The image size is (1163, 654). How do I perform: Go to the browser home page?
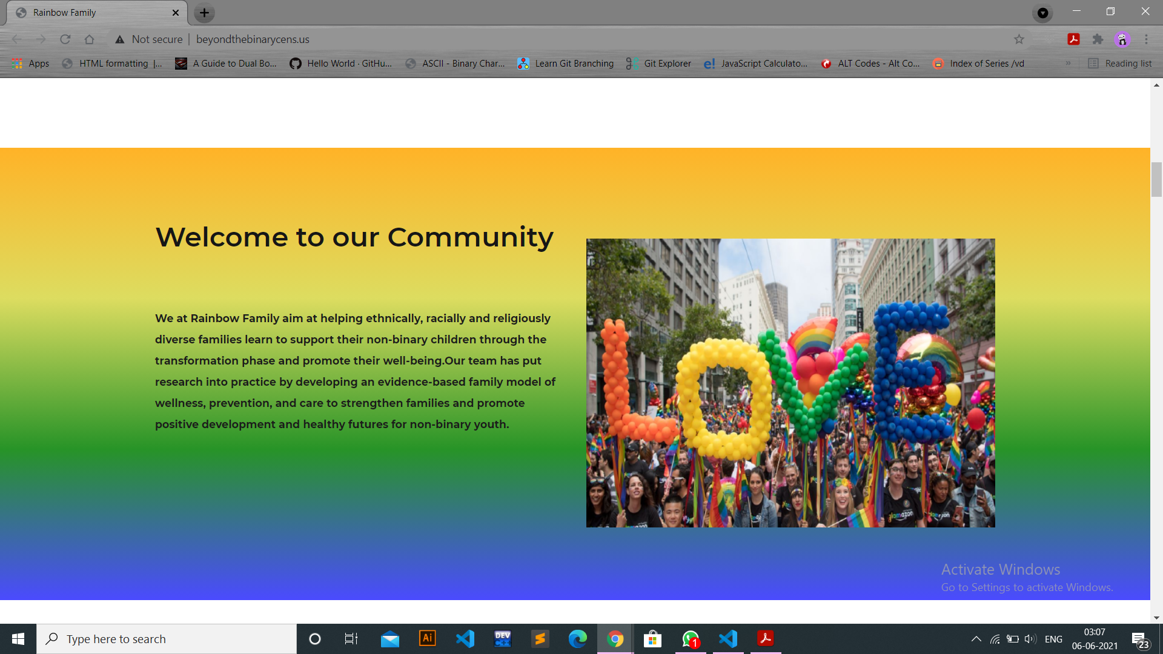click(89, 39)
